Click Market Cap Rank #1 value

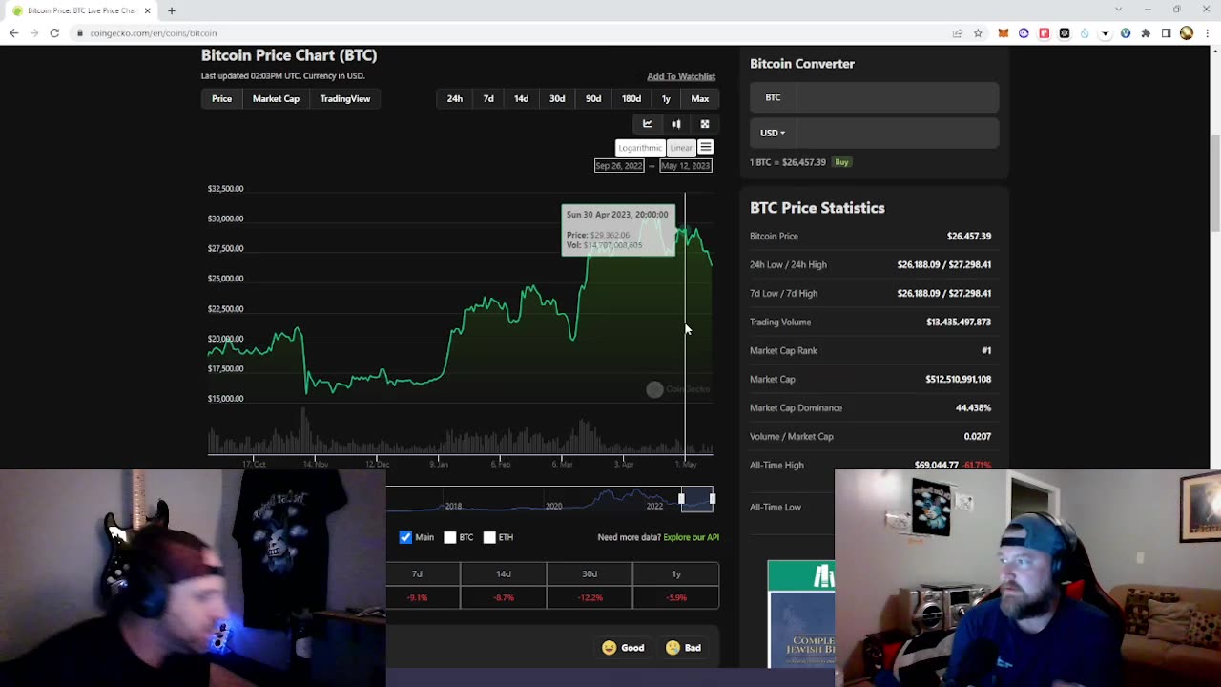click(x=986, y=350)
